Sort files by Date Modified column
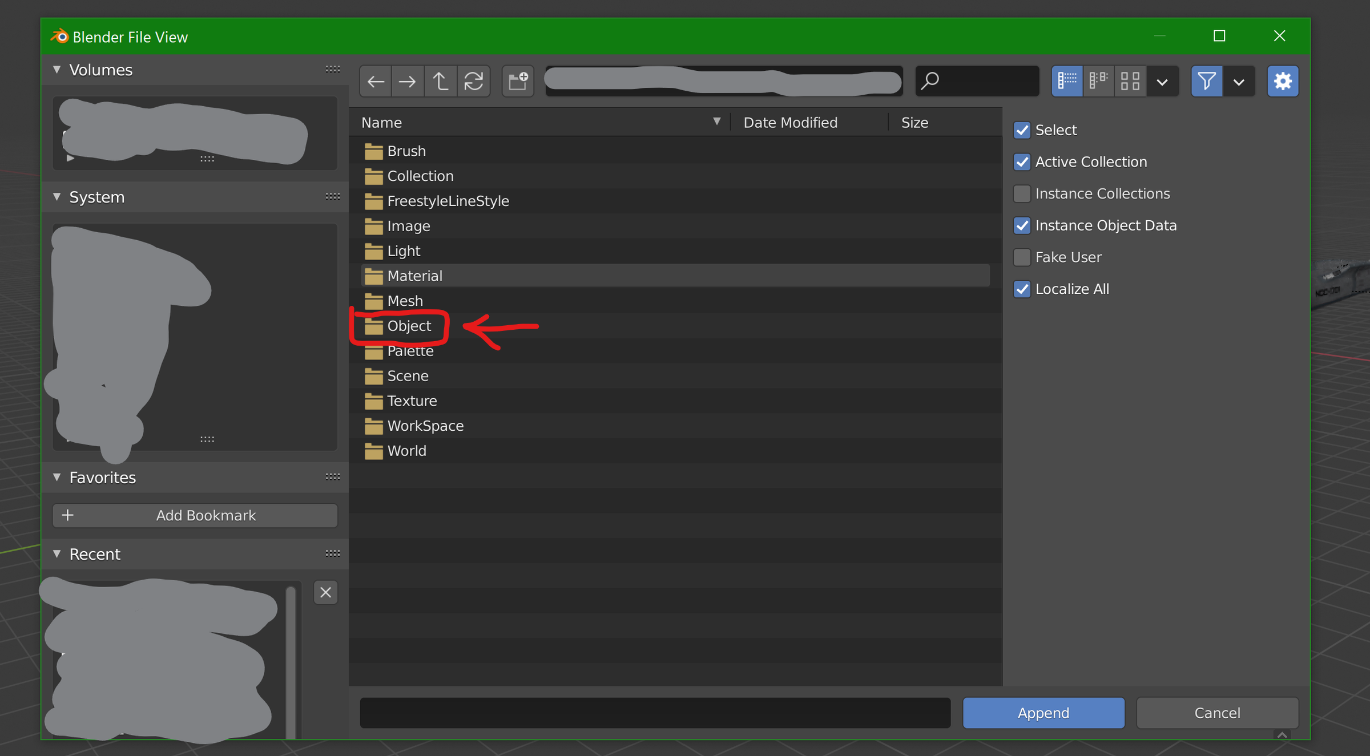Screen dimensions: 1370x756 click(x=790, y=123)
